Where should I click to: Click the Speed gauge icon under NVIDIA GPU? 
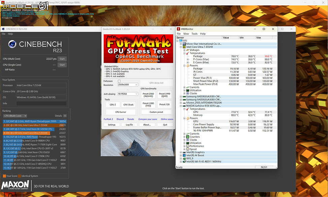pos(188,149)
